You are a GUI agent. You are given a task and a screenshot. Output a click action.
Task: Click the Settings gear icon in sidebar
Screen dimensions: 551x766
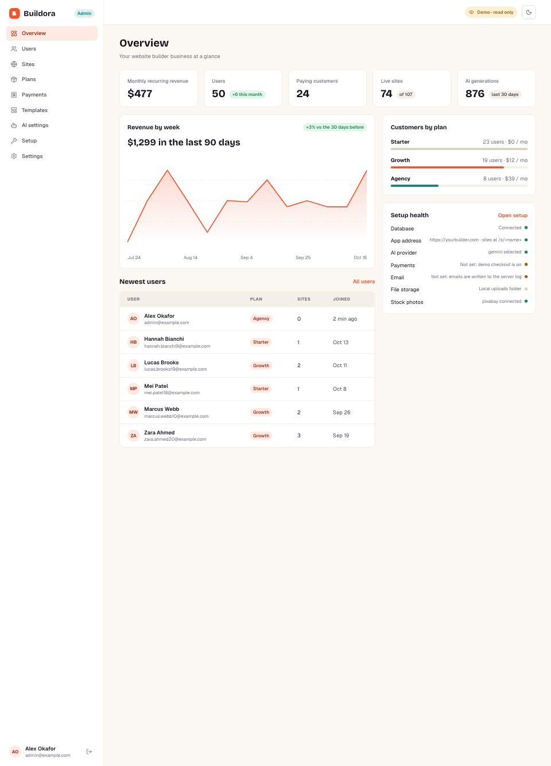pyautogui.click(x=14, y=156)
